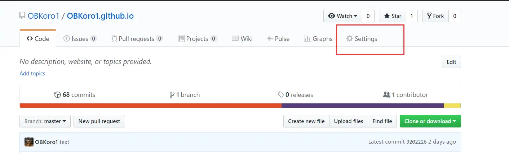Open the Settings tab
509x154 pixels.
pos(362,38)
